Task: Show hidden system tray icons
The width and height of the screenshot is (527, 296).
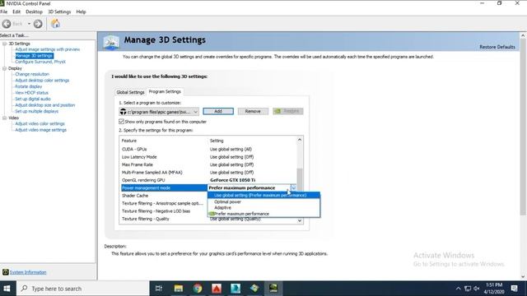Action: point(458,289)
